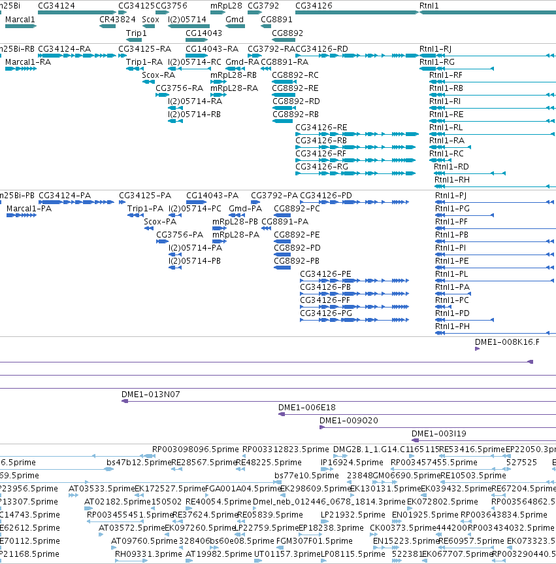Select the Marcal1-RA transcript label
The width and height of the screenshot is (556, 564).
(x=28, y=62)
